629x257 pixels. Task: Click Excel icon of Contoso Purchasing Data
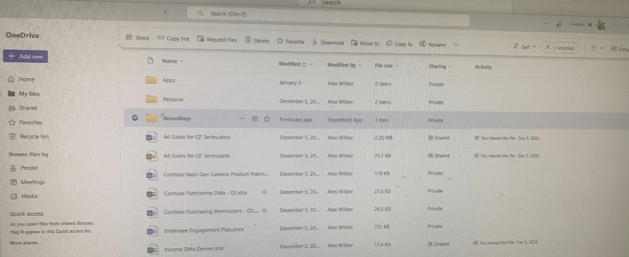(152, 194)
